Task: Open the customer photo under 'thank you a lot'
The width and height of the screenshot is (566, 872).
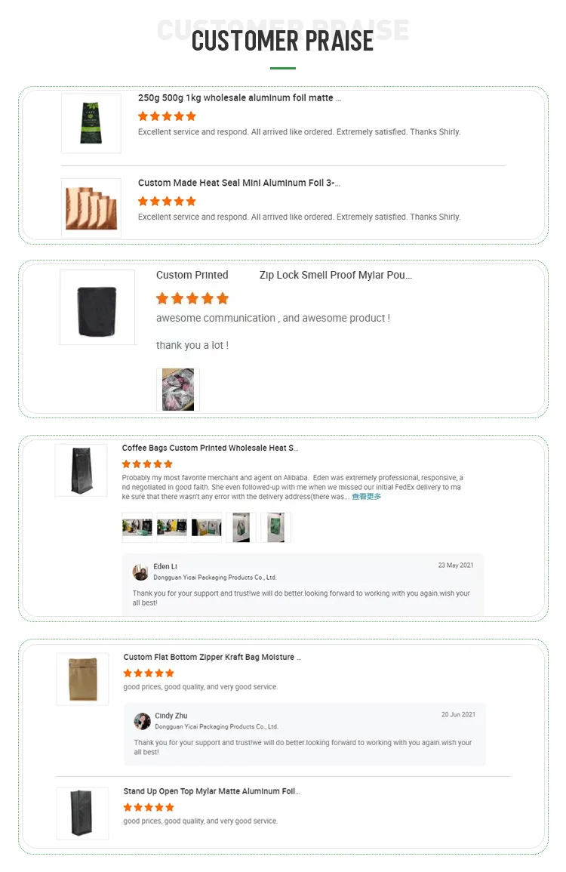Action: click(178, 390)
